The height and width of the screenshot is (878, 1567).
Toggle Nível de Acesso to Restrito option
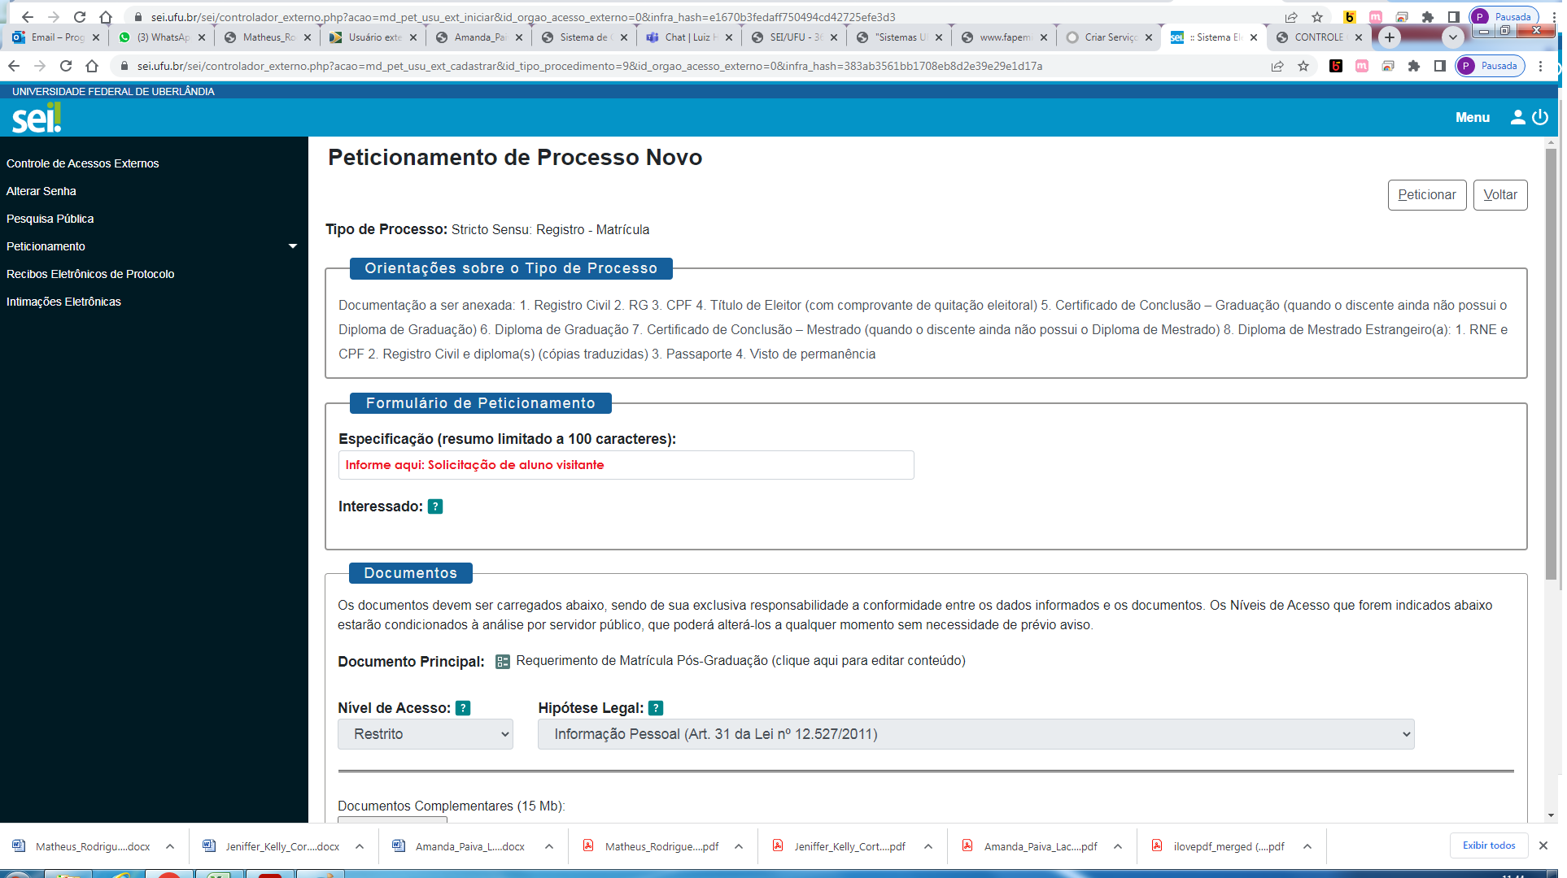click(x=426, y=734)
